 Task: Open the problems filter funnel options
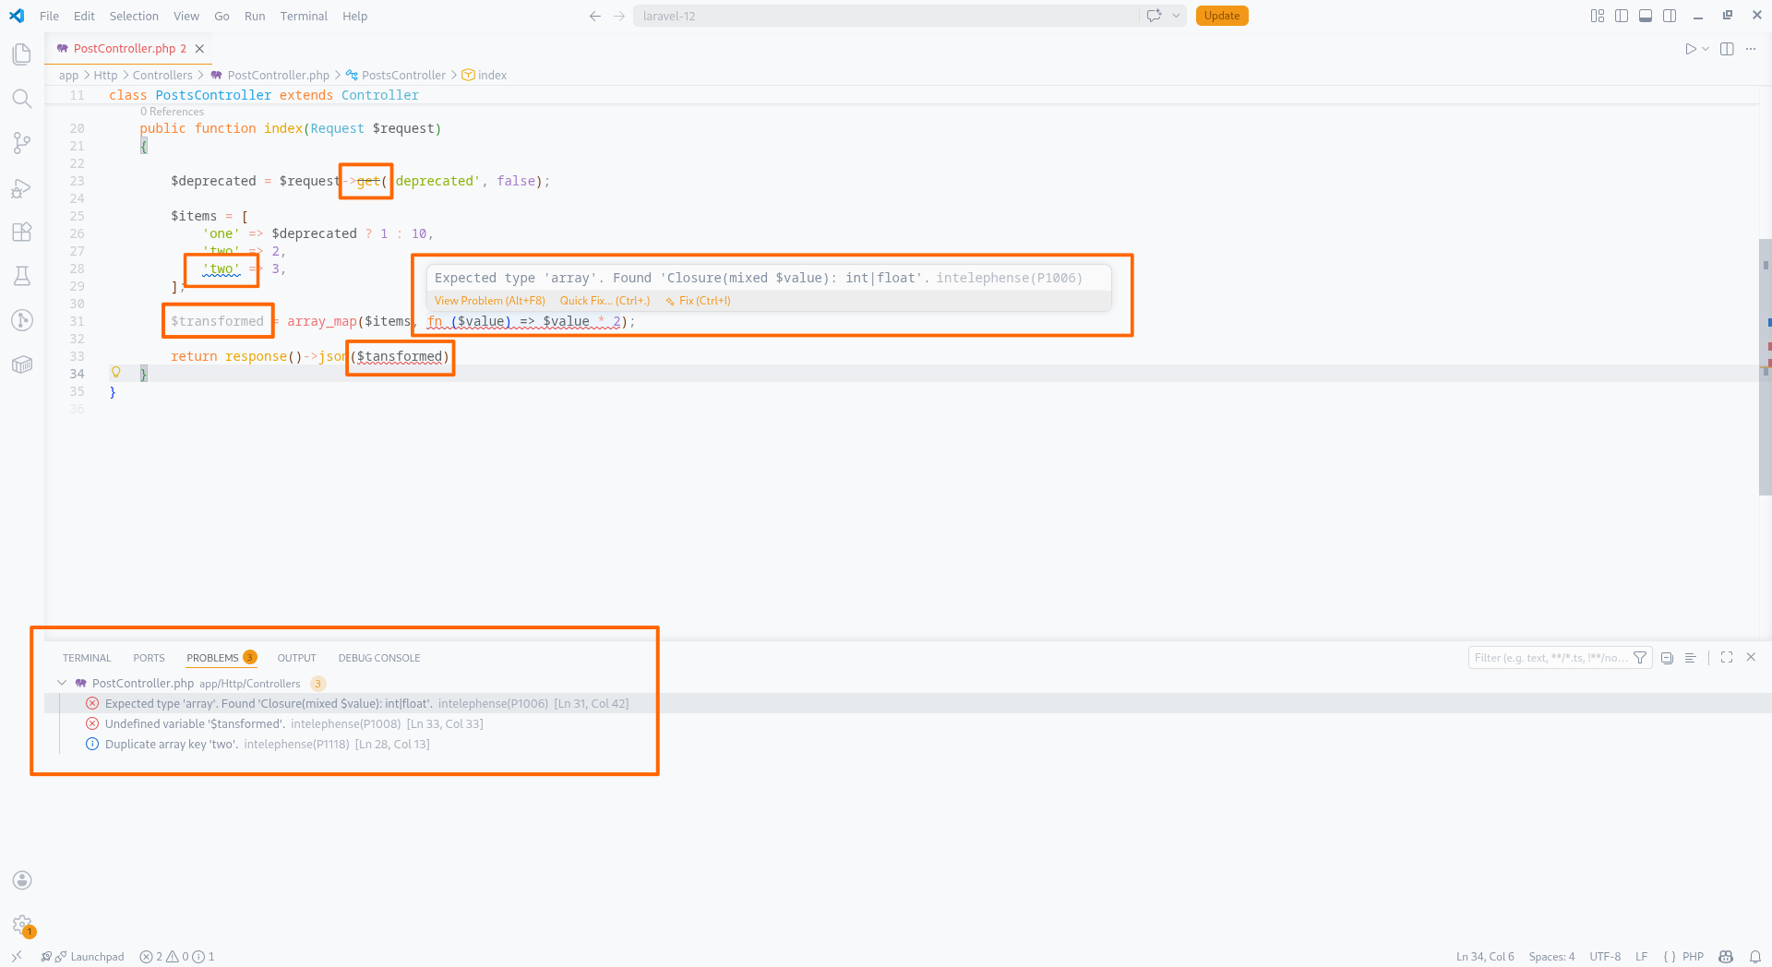coord(1640,658)
